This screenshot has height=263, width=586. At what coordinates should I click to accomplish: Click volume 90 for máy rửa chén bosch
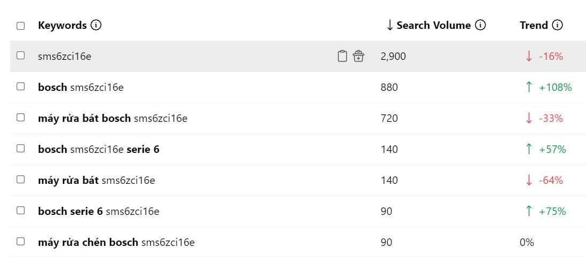[x=387, y=243]
